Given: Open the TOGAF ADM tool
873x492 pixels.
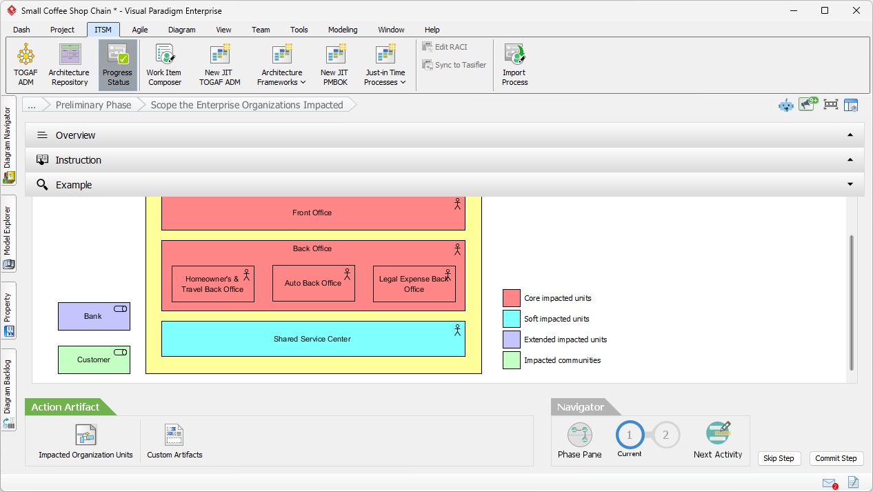Looking at the screenshot, I should (x=26, y=64).
